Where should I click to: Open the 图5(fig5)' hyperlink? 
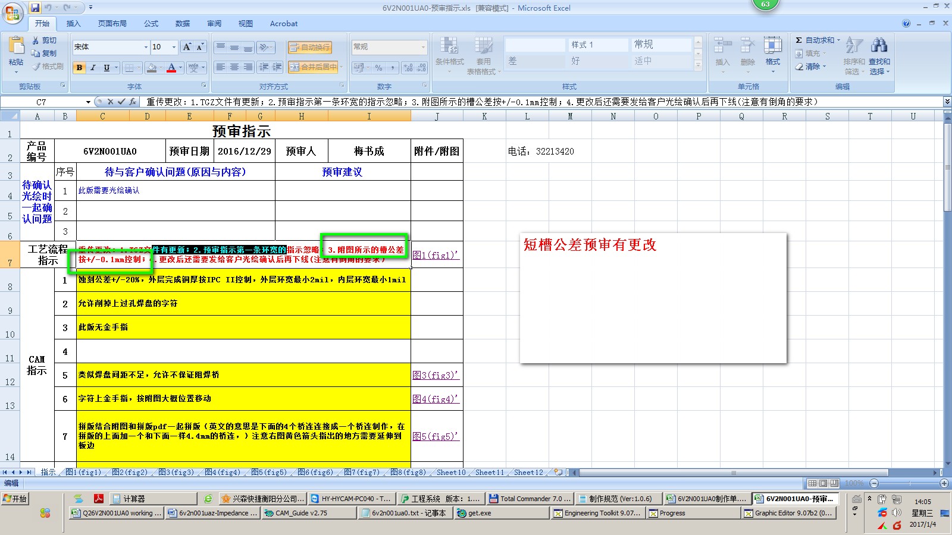tap(436, 436)
